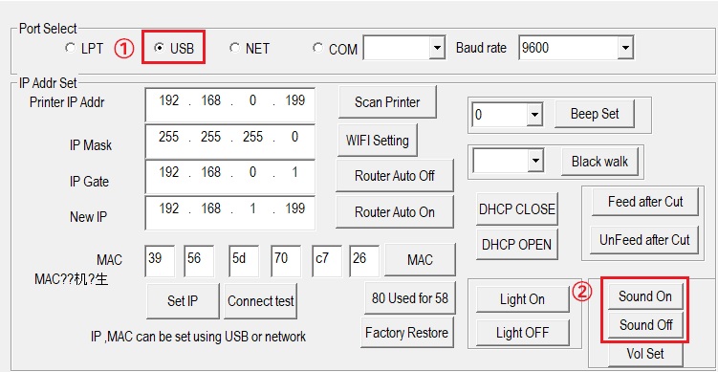Turn Light On

pos(522,299)
